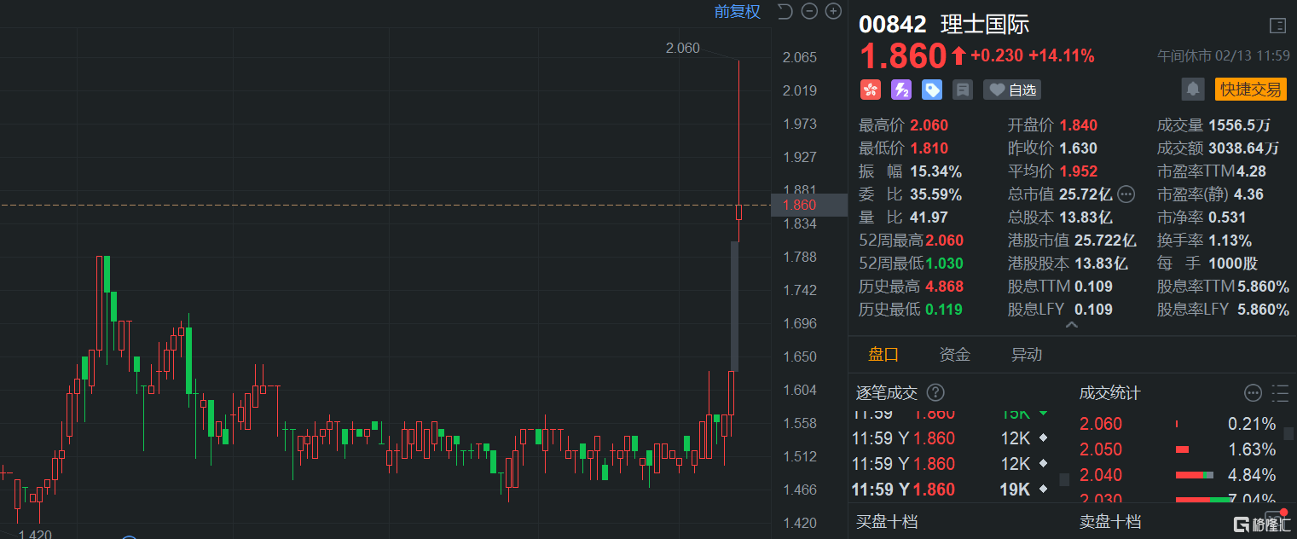Click the ellipsis icon next to 总市值
1297x539 pixels.
[x=1126, y=194]
